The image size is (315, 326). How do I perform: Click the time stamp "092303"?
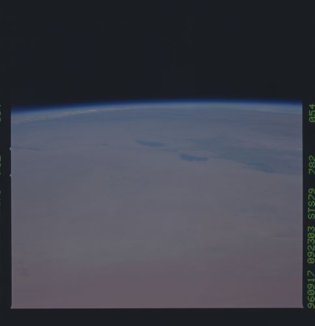[311, 245]
